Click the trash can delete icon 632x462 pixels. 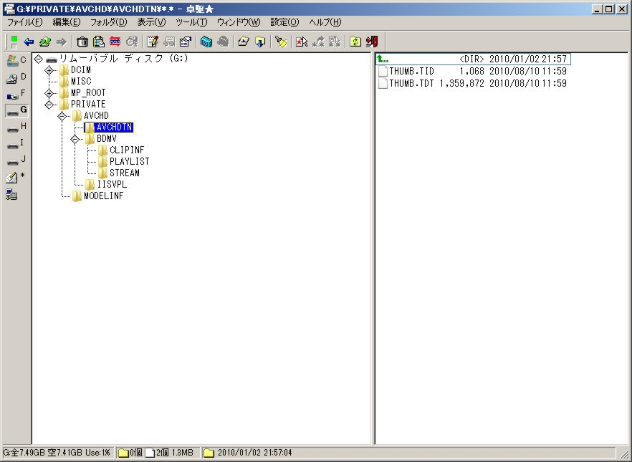click(82, 42)
